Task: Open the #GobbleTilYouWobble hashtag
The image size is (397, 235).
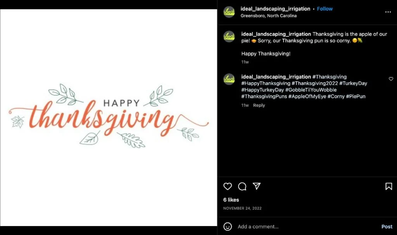Action: coord(311,90)
